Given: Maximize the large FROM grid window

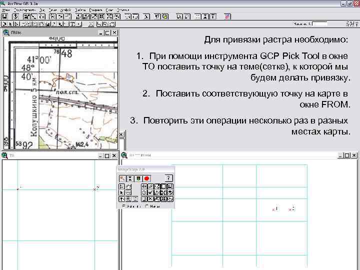Looking at the screenshot, I should (x=347, y=155).
